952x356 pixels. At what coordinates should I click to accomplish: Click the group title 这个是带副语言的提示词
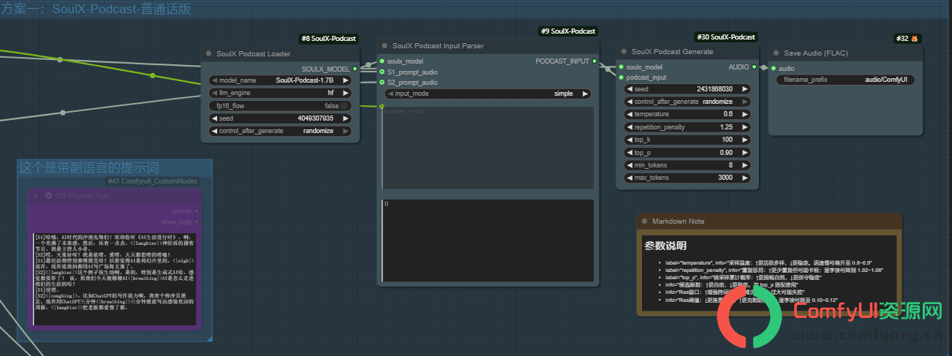88,168
